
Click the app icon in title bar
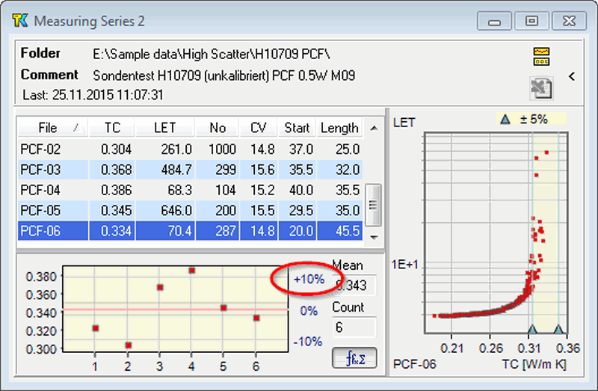[x=19, y=21]
